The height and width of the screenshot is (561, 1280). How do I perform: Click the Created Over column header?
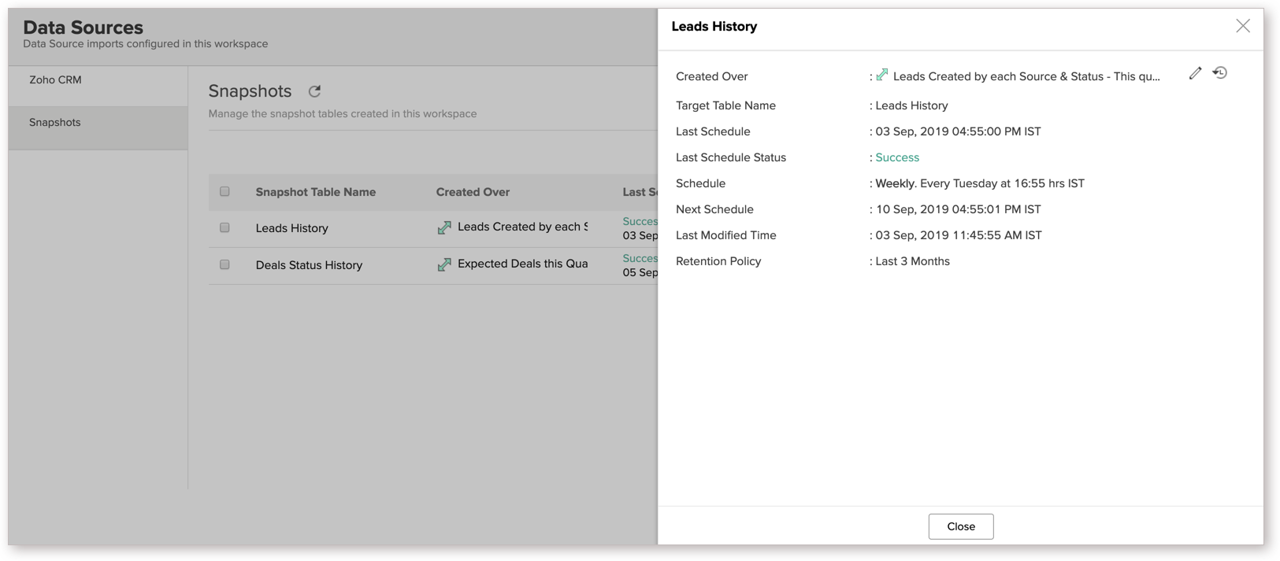pos(473,192)
